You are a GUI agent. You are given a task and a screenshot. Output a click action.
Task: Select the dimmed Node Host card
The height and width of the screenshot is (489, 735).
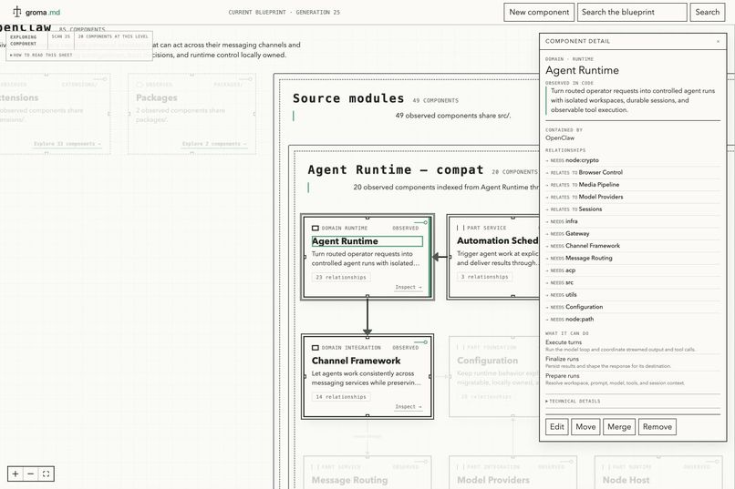658,473
